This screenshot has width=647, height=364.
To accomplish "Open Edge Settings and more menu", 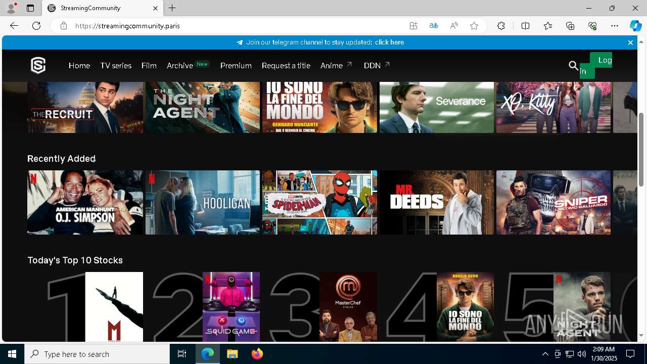I will 615,26.
